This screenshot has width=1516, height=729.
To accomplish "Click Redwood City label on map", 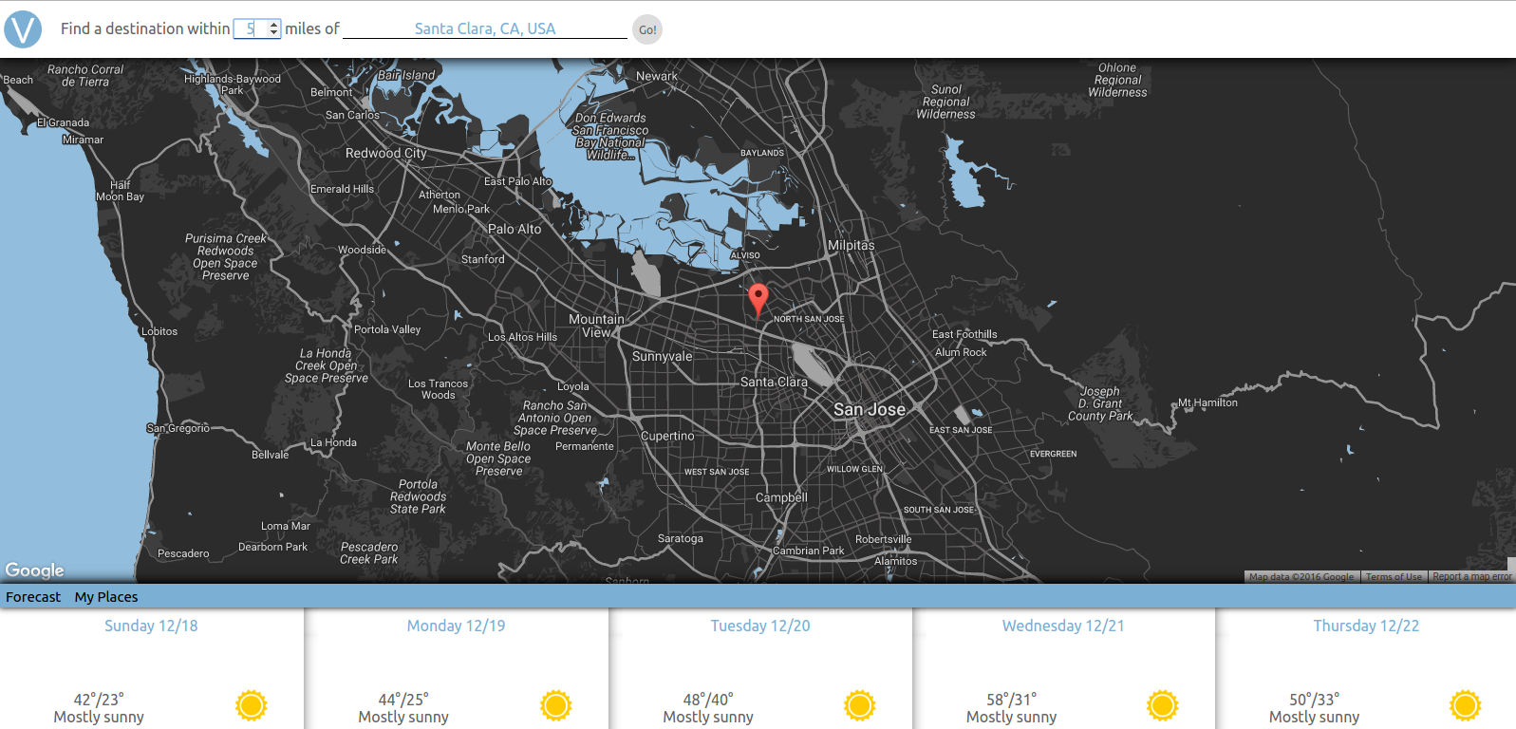I will pos(386,153).
